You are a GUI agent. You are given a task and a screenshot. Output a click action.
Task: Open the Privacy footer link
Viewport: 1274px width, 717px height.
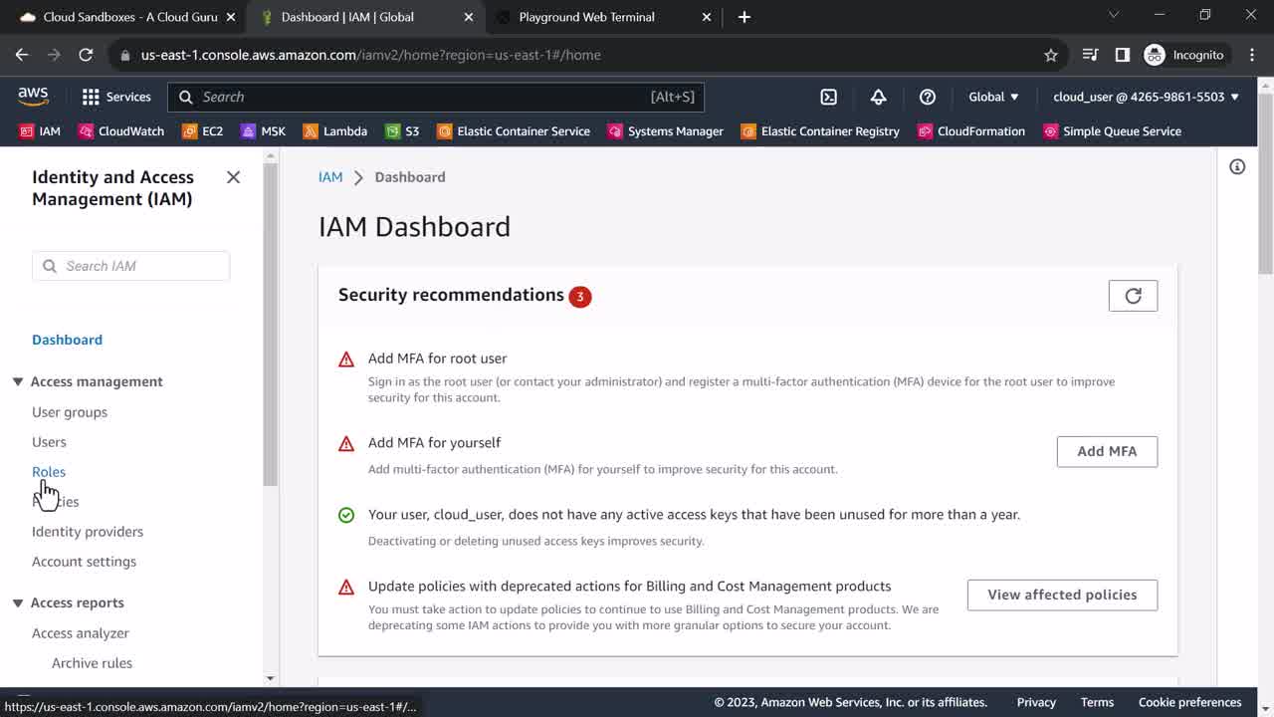tap(1036, 702)
